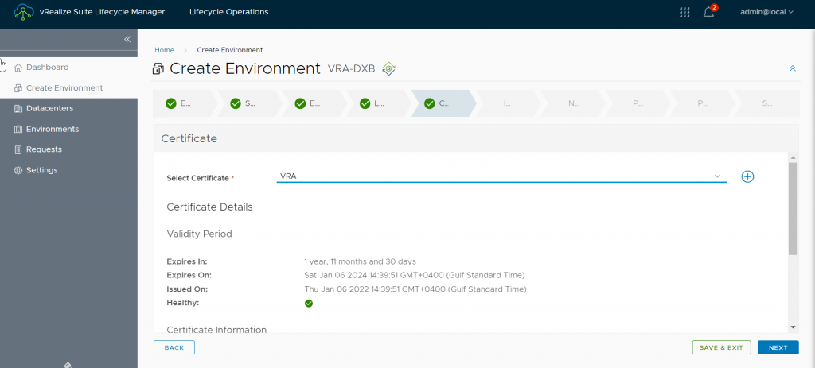Go to the L... wizard step

click(x=377, y=103)
